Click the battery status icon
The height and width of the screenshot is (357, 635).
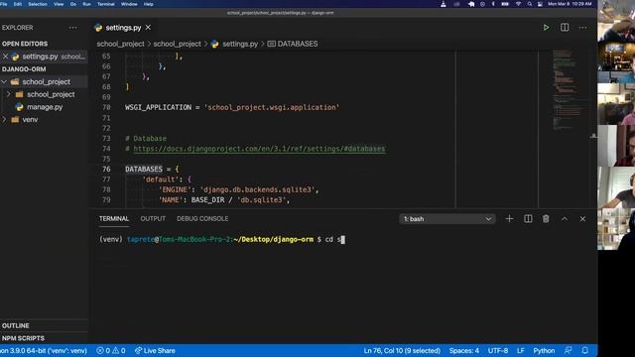pyautogui.click(x=505, y=4)
